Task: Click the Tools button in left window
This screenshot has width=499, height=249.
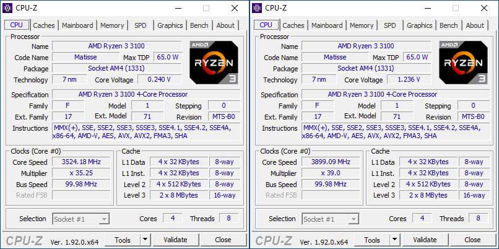Action: 123,240
